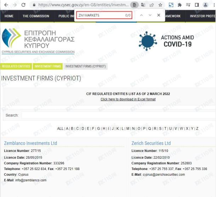
Task: Open the extensions puzzle icon
Action: click(x=180, y=5)
